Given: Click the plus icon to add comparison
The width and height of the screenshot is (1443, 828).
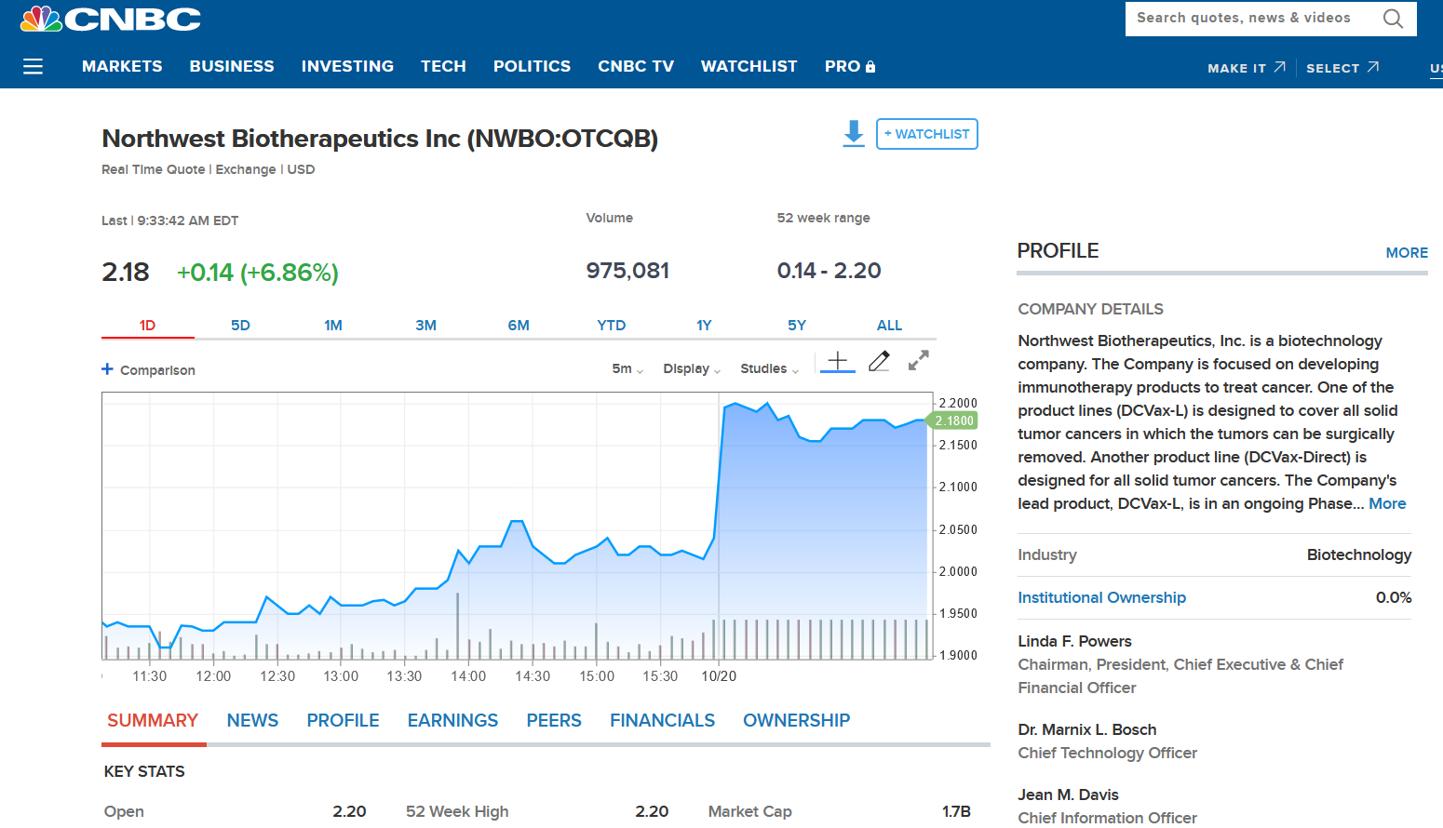Looking at the screenshot, I should click(x=108, y=369).
